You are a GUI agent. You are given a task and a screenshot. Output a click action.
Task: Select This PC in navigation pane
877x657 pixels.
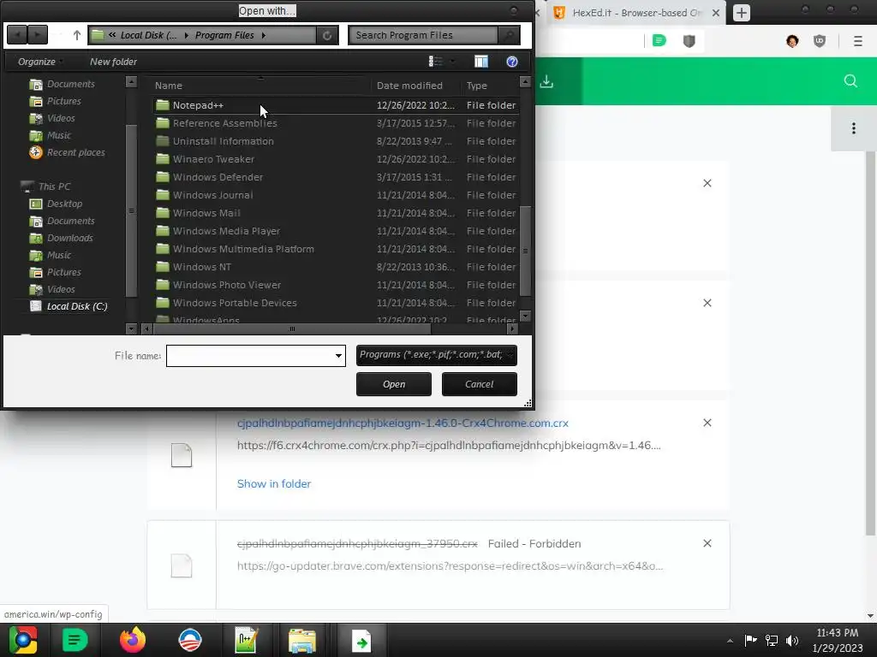46,186
